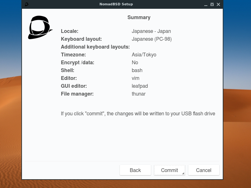251x188 pixels.
Task: Click the "Keyboard layout:" label
Action: pos(81,39)
